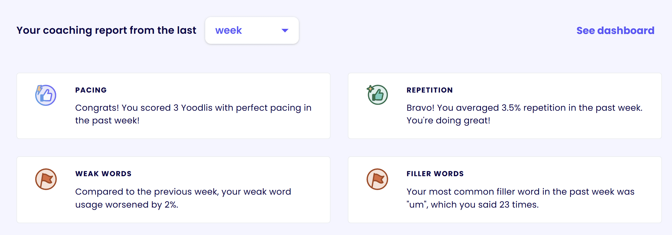
Task: Open the time period dropdown showing week
Action: pos(251,30)
